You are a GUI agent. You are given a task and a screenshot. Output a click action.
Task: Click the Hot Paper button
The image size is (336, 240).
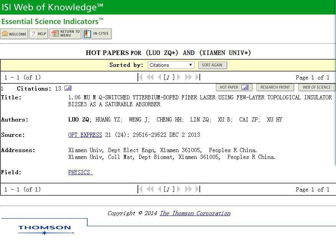pyautogui.click(x=234, y=88)
